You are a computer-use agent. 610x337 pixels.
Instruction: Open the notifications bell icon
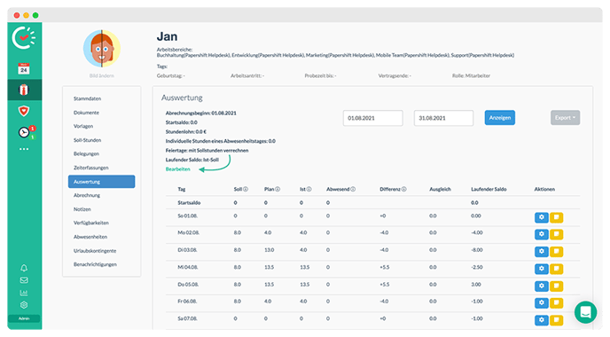click(24, 268)
